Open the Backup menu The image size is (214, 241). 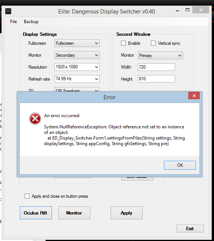click(31, 22)
